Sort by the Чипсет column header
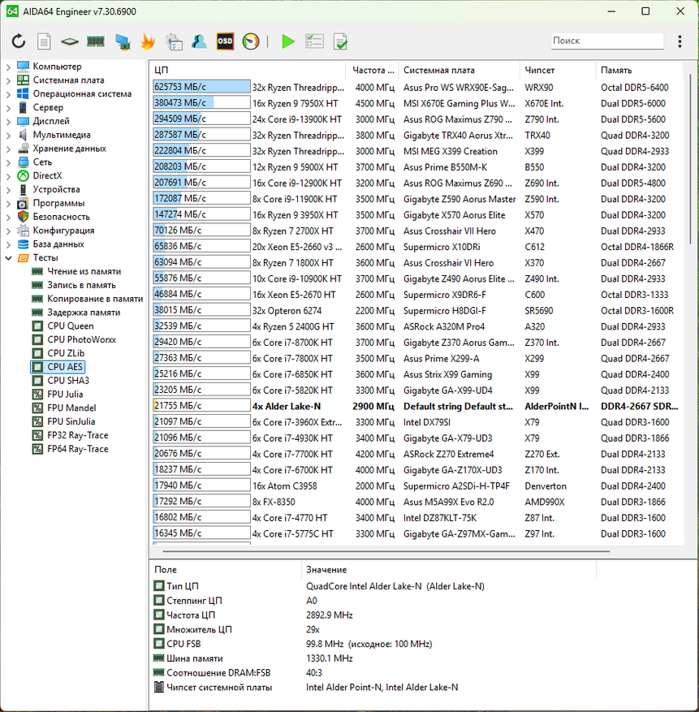Screen dimensions: 699x712 coord(557,70)
